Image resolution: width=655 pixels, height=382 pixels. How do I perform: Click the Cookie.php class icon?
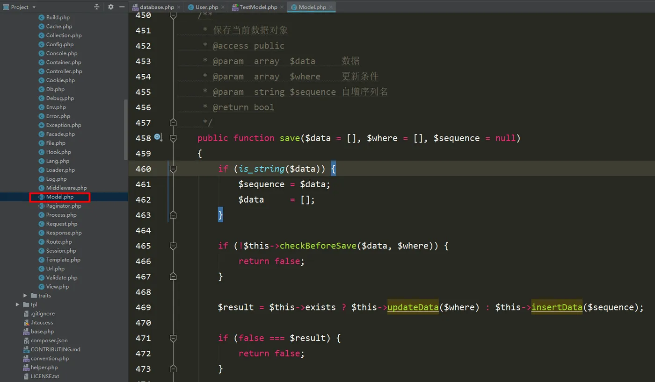(x=41, y=80)
